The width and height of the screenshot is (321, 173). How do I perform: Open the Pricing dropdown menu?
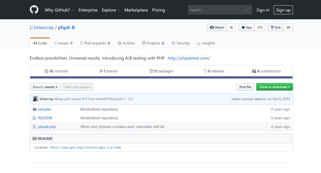pos(160,10)
